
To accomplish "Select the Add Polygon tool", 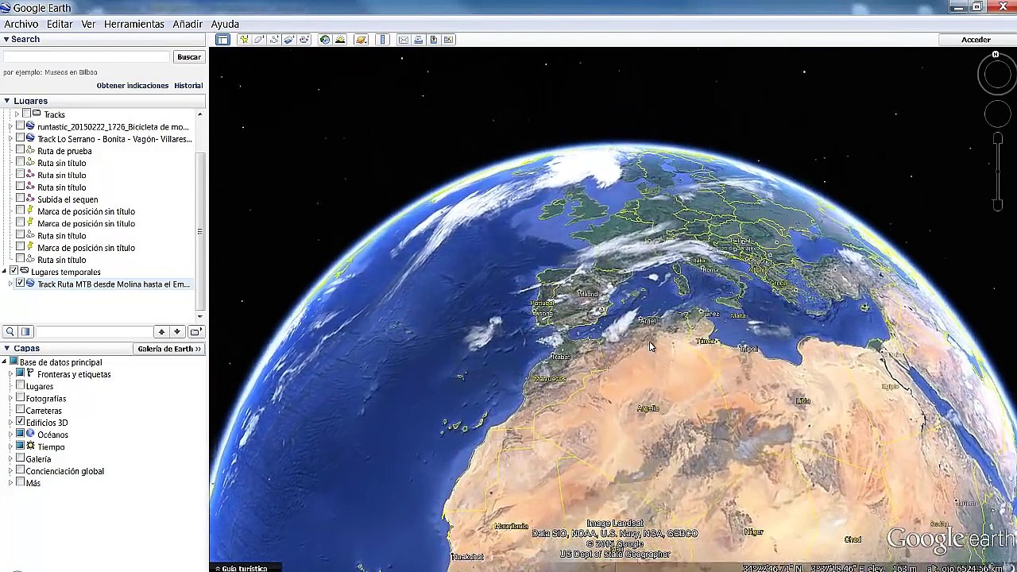I will (x=259, y=40).
